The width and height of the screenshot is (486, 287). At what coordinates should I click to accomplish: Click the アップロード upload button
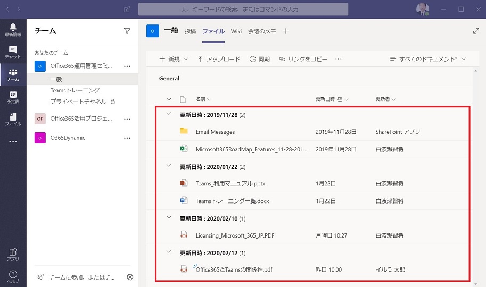click(219, 59)
